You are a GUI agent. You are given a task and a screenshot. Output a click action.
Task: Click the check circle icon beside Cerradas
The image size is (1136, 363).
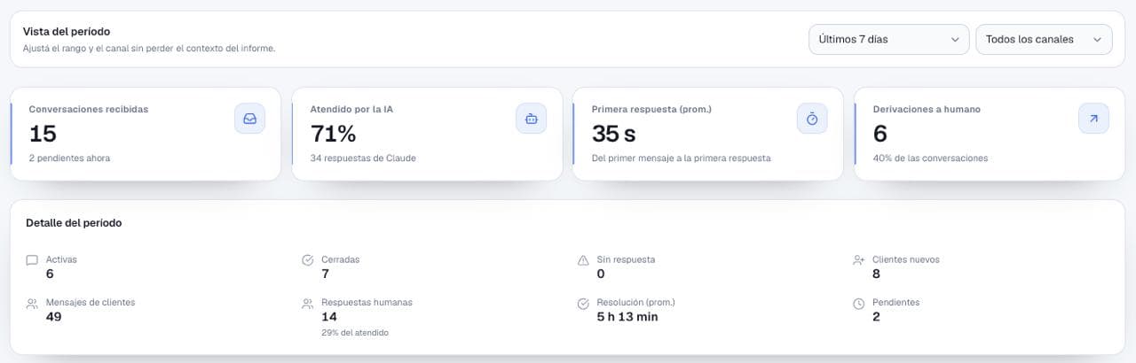pyautogui.click(x=308, y=260)
